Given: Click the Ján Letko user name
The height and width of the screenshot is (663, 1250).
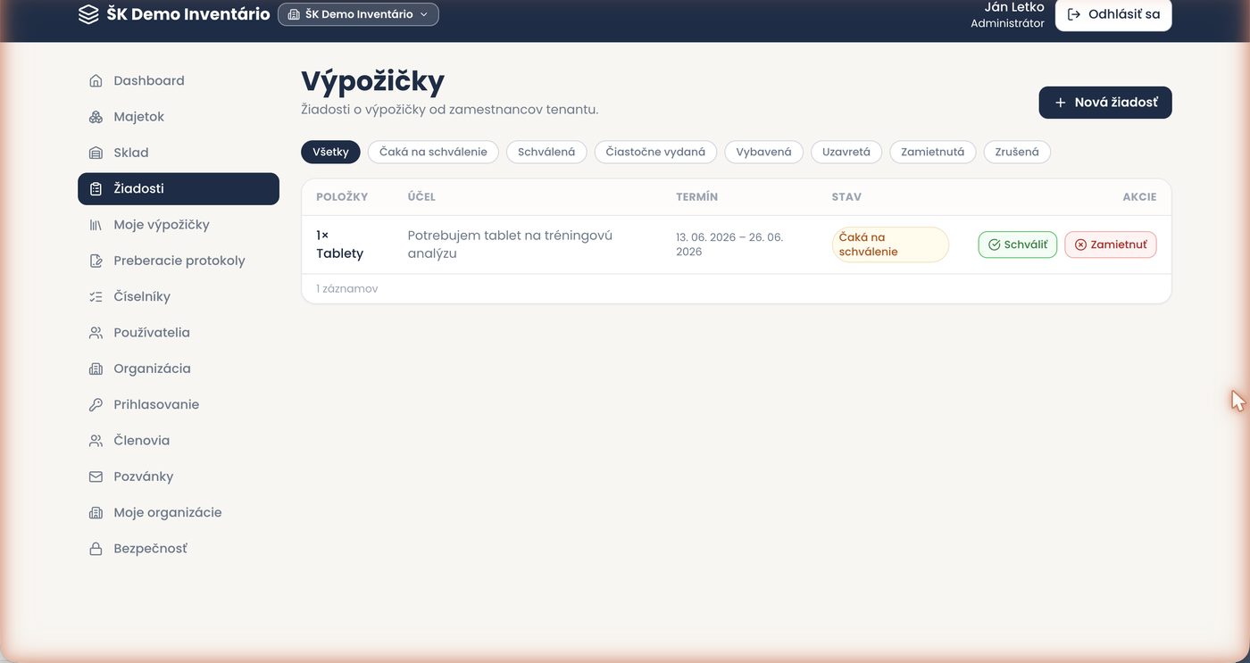Looking at the screenshot, I should coord(1014,7).
